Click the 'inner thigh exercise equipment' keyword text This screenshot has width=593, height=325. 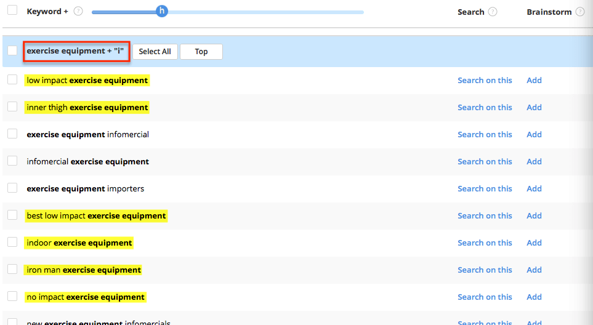tap(87, 107)
